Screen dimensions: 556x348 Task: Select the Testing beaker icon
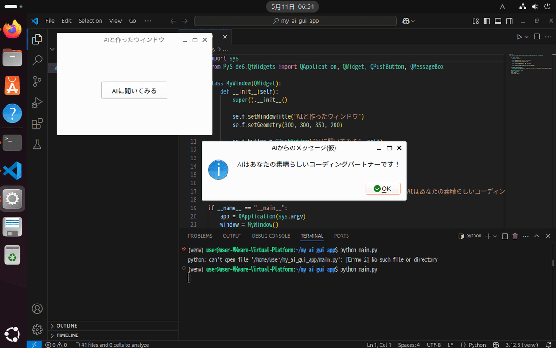click(37, 145)
